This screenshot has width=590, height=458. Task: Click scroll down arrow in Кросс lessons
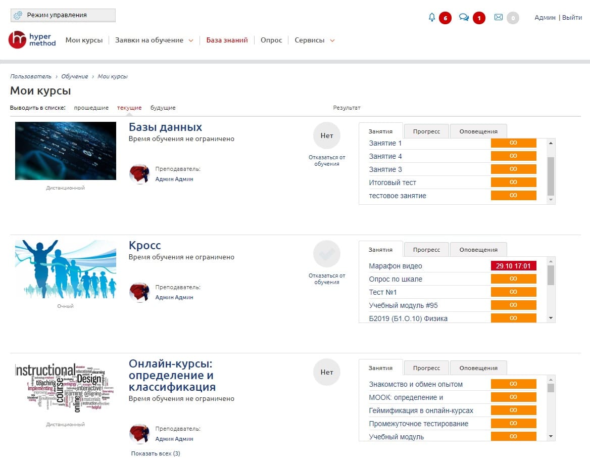(551, 318)
